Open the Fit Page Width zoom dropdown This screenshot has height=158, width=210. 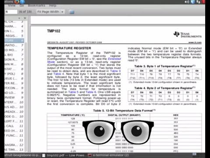(50, 12)
